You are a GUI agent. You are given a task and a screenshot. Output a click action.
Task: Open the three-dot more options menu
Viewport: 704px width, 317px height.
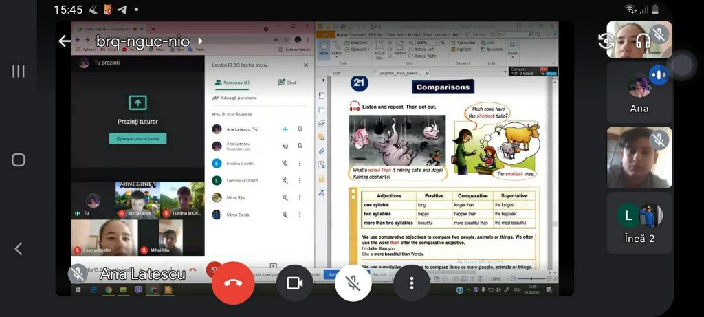(412, 283)
